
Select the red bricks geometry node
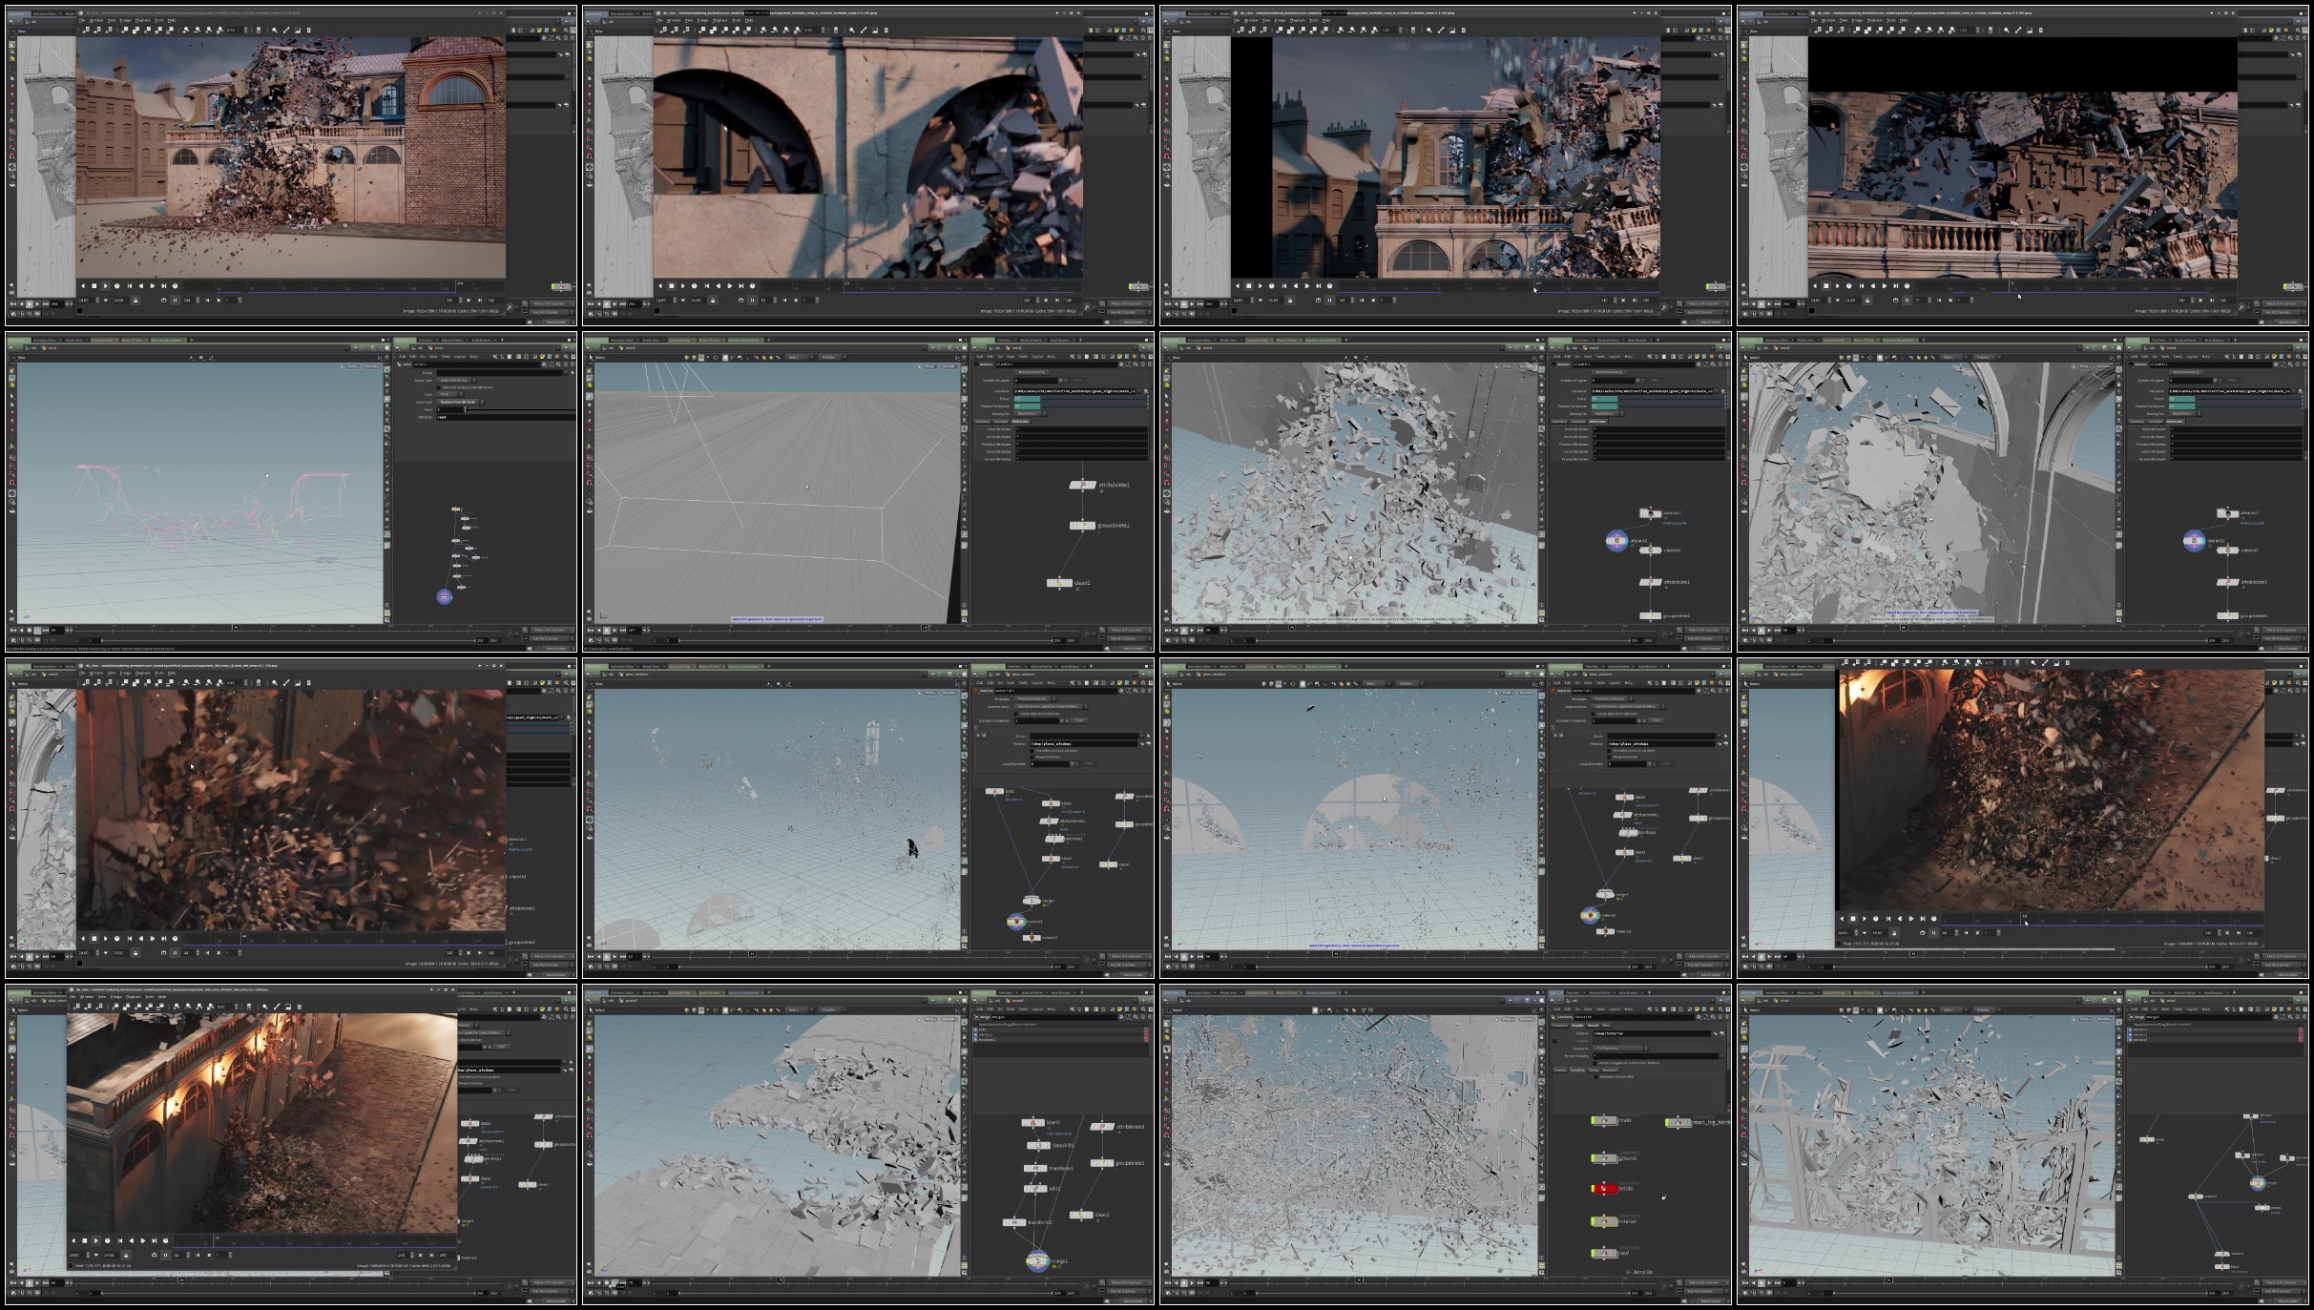tap(1604, 1188)
